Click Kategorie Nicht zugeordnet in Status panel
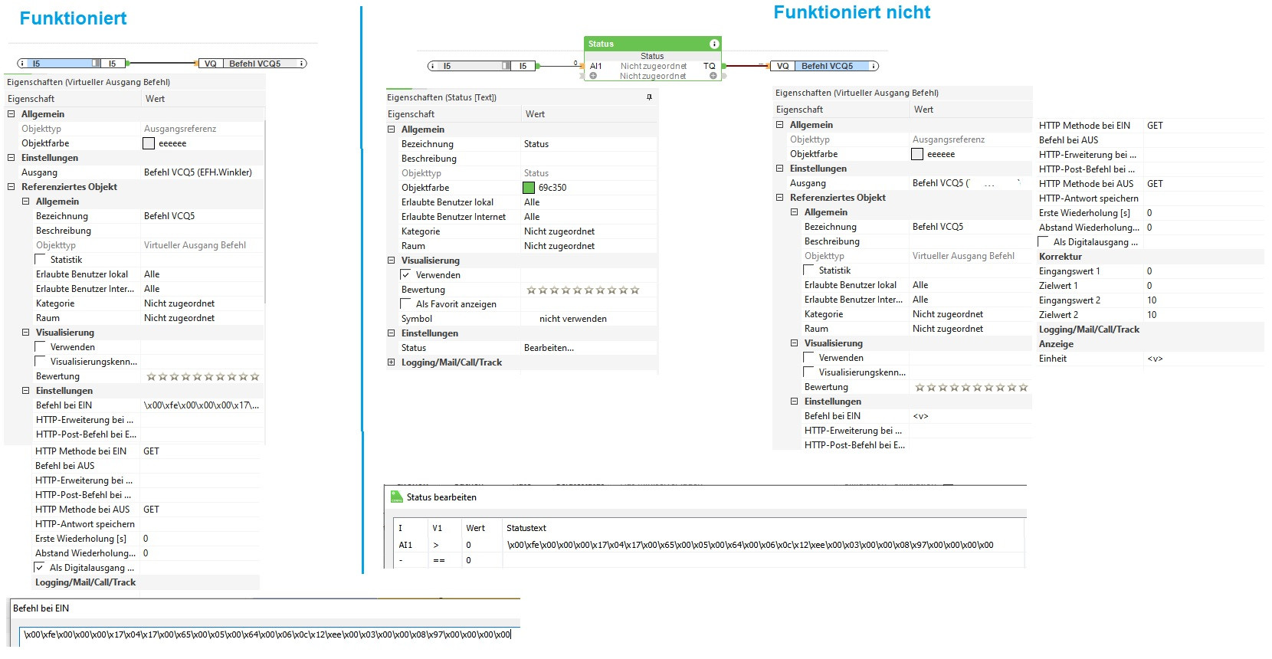 pyautogui.click(x=559, y=231)
